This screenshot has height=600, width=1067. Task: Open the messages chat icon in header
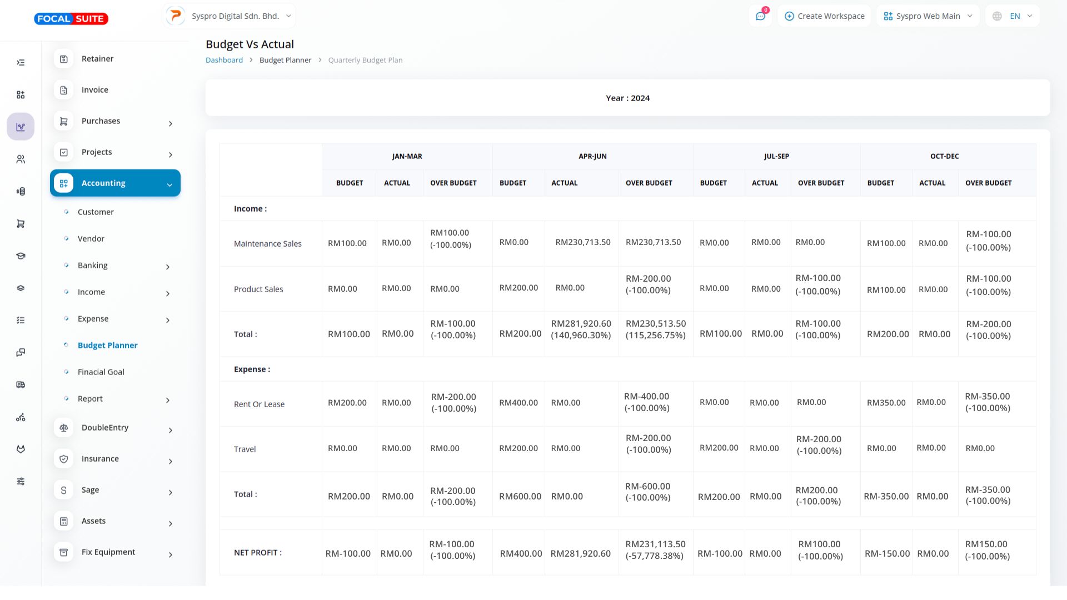[760, 16]
